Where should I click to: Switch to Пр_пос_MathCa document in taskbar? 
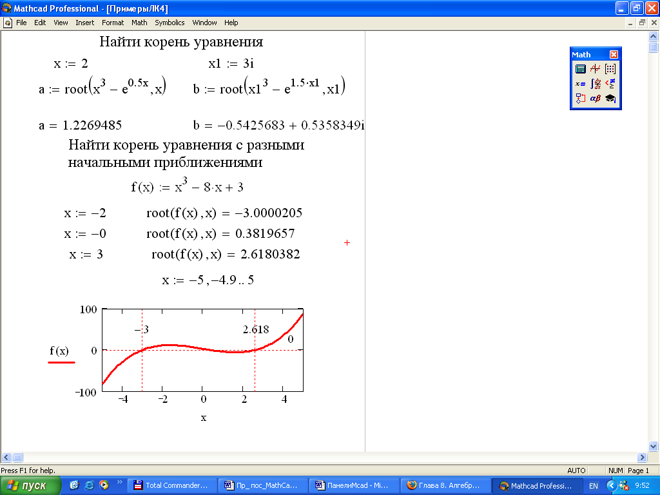pyautogui.click(x=263, y=486)
